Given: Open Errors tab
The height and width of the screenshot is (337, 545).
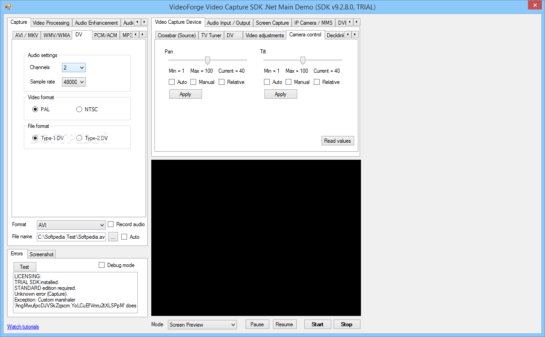Looking at the screenshot, I should [17, 254].
